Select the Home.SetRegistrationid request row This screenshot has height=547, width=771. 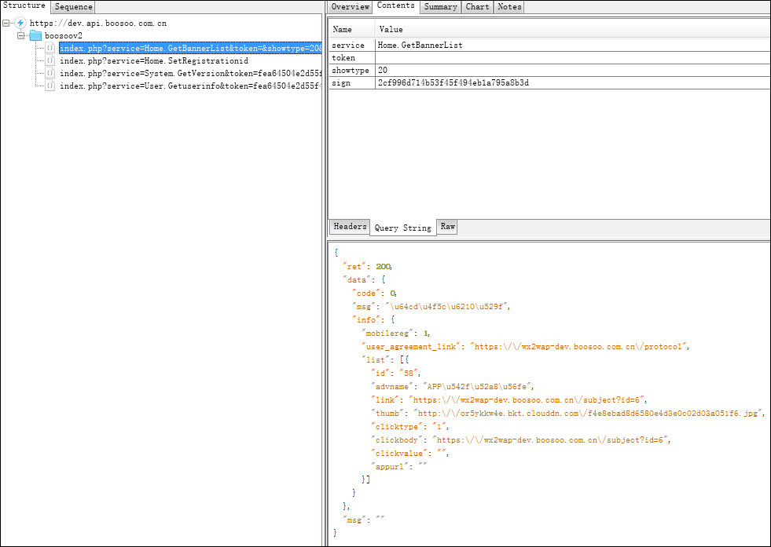pyautogui.click(x=154, y=61)
